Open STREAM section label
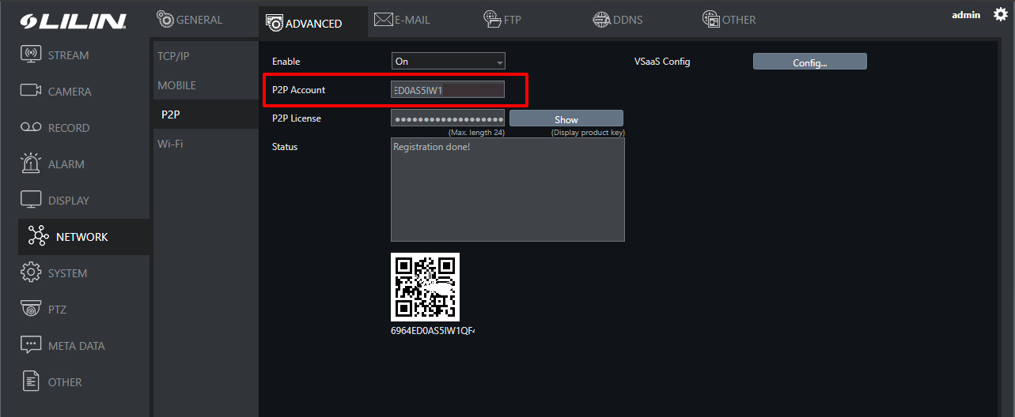This screenshot has height=417, width=1015. (68, 55)
